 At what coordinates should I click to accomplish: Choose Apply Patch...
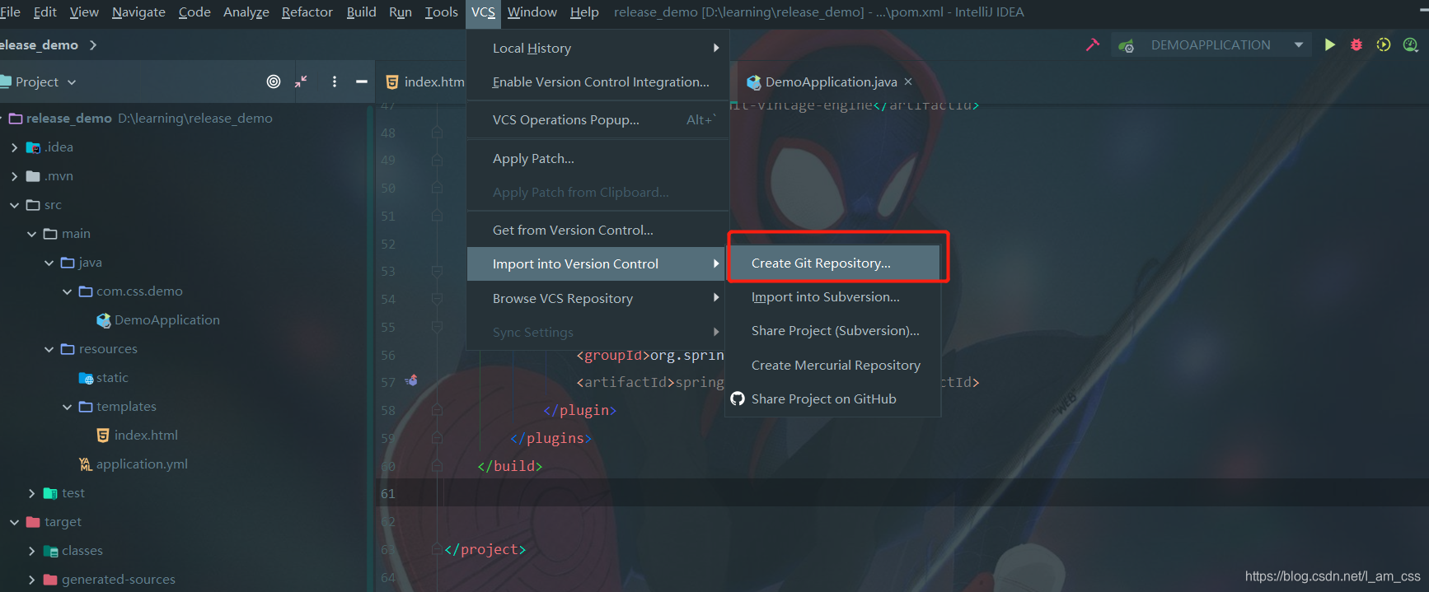[x=597, y=159]
